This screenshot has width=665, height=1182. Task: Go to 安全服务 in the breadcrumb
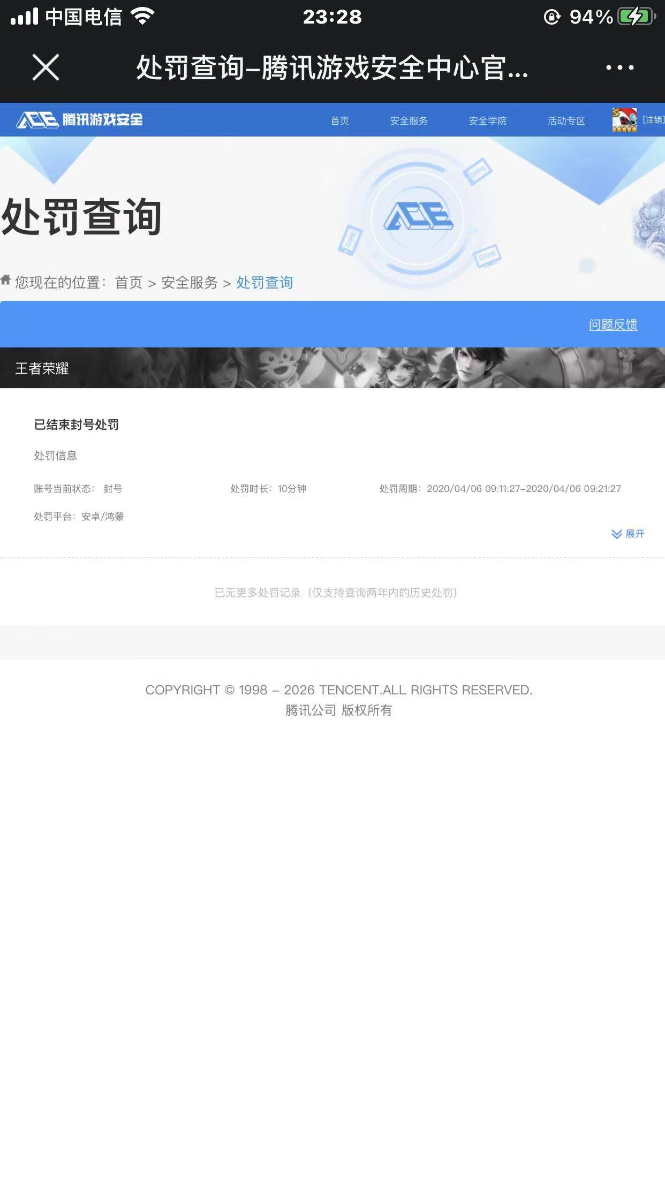tap(190, 283)
